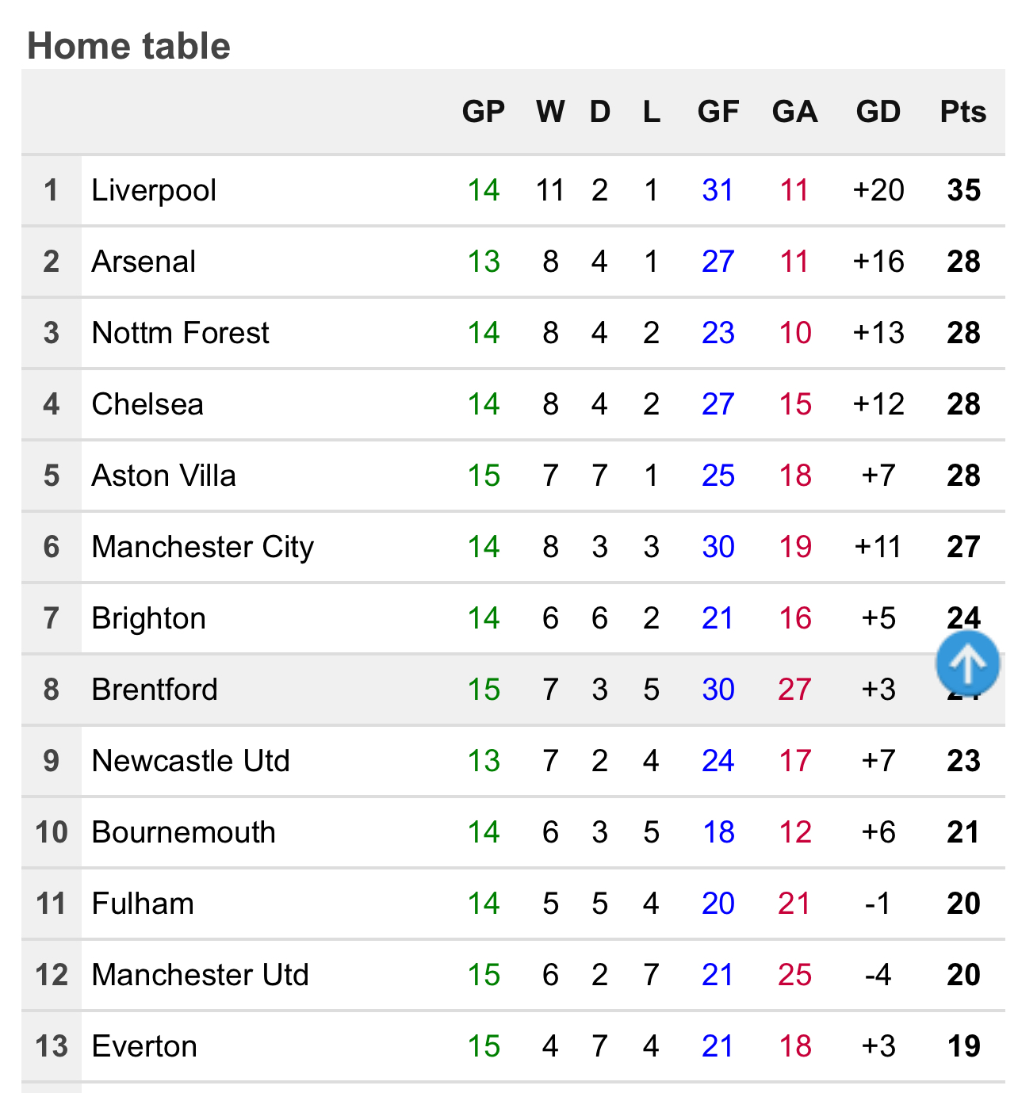Sort by the Pts column header
Viewport: 1018px width, 1093px height.
(963, 112)
